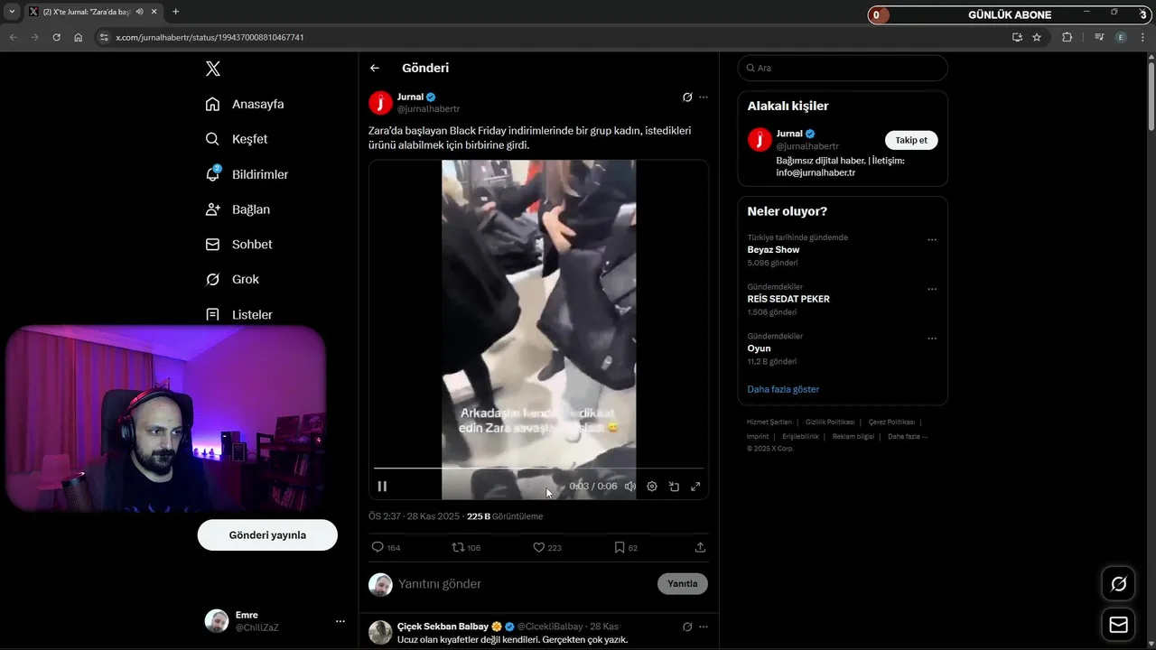Mute tab audio speaker icon
The image size is (1156, 650).
[x=139, y=12]
